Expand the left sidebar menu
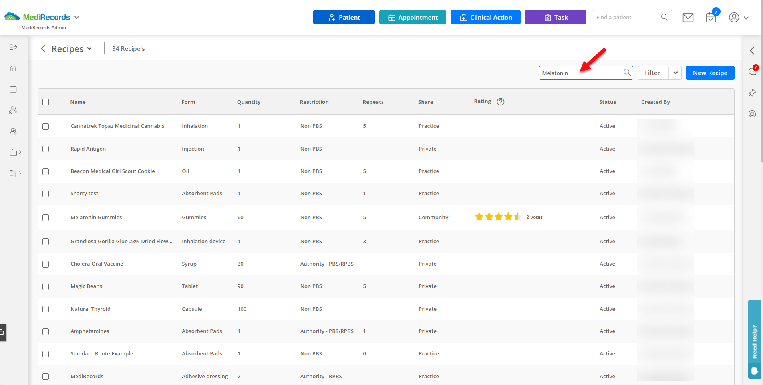 pos(13,47)
